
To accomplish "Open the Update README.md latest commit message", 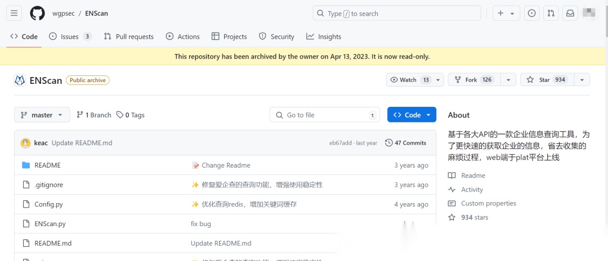I will (82, 143).
